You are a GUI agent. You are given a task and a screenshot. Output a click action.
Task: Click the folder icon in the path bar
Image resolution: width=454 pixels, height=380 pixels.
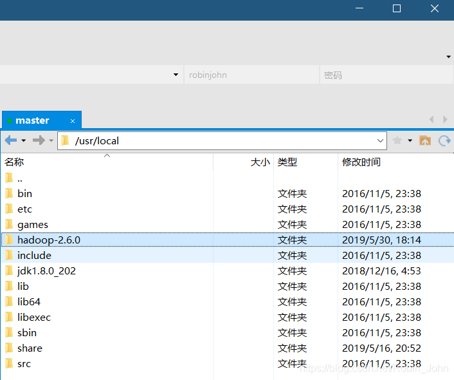coord(66,140)
